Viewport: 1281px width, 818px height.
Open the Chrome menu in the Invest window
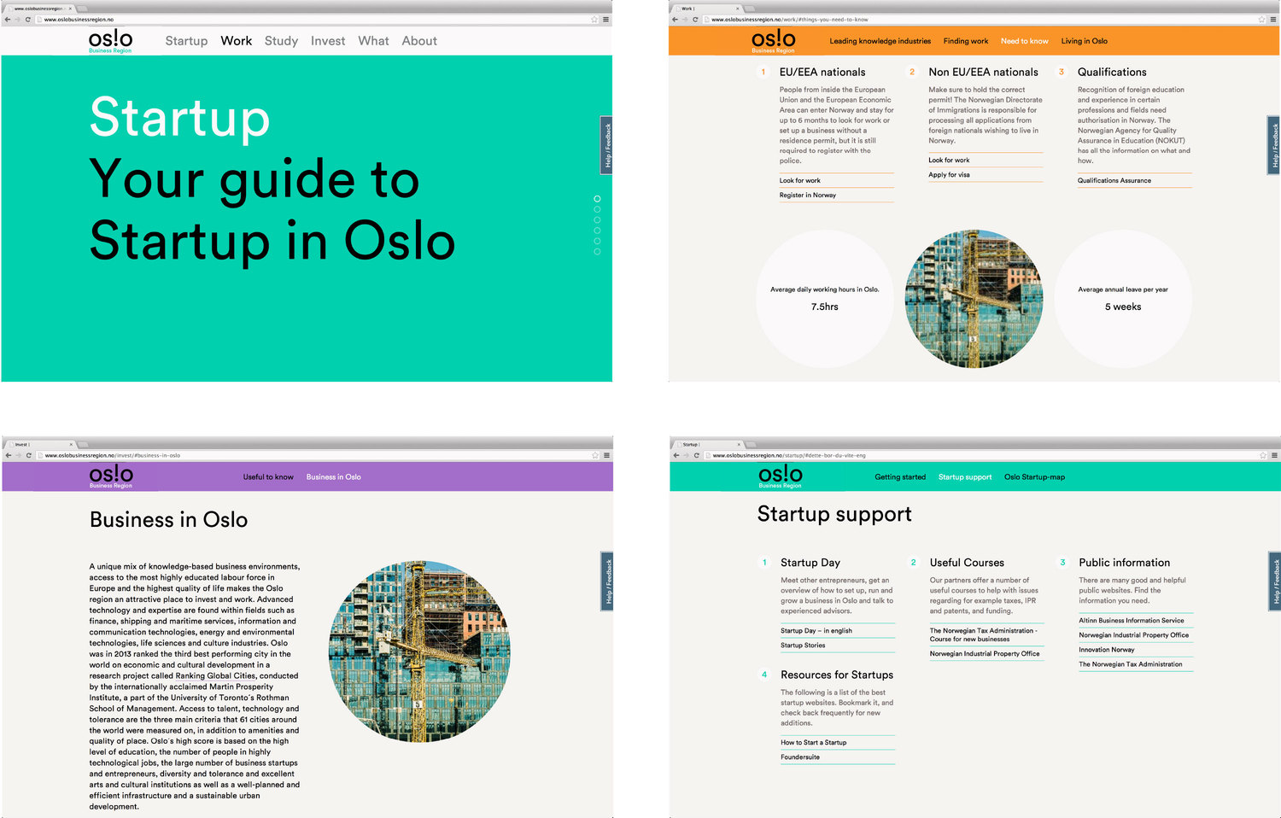606,455
